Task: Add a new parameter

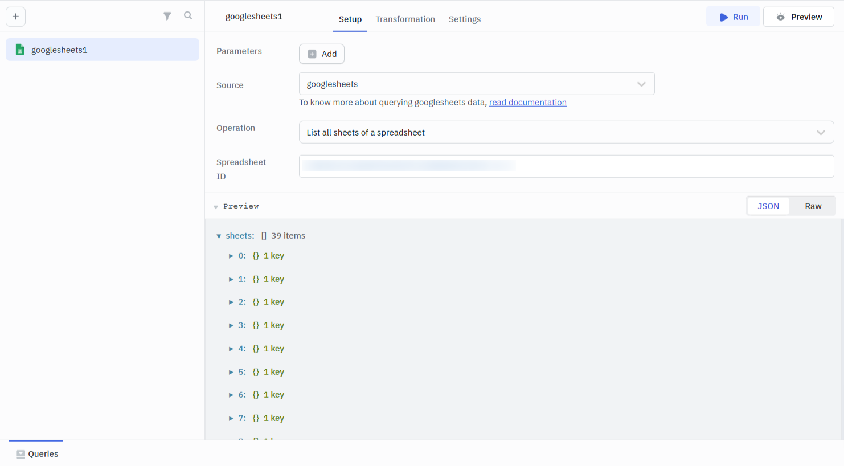Action: [x=322, y=54]
